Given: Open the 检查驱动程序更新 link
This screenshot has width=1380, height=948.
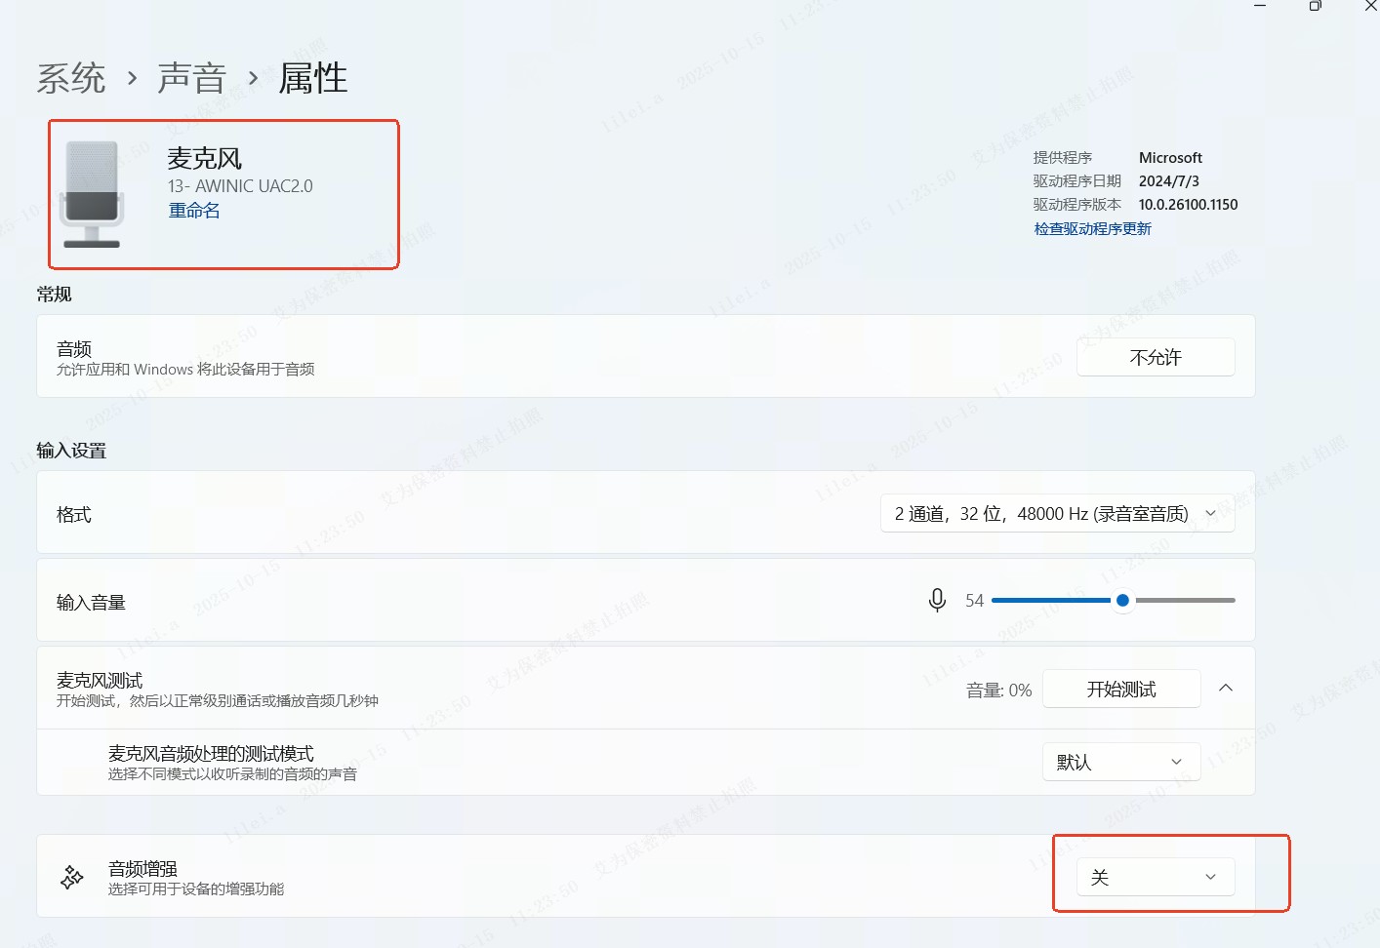Looking at the screenshot, I should pos(1092,229).
